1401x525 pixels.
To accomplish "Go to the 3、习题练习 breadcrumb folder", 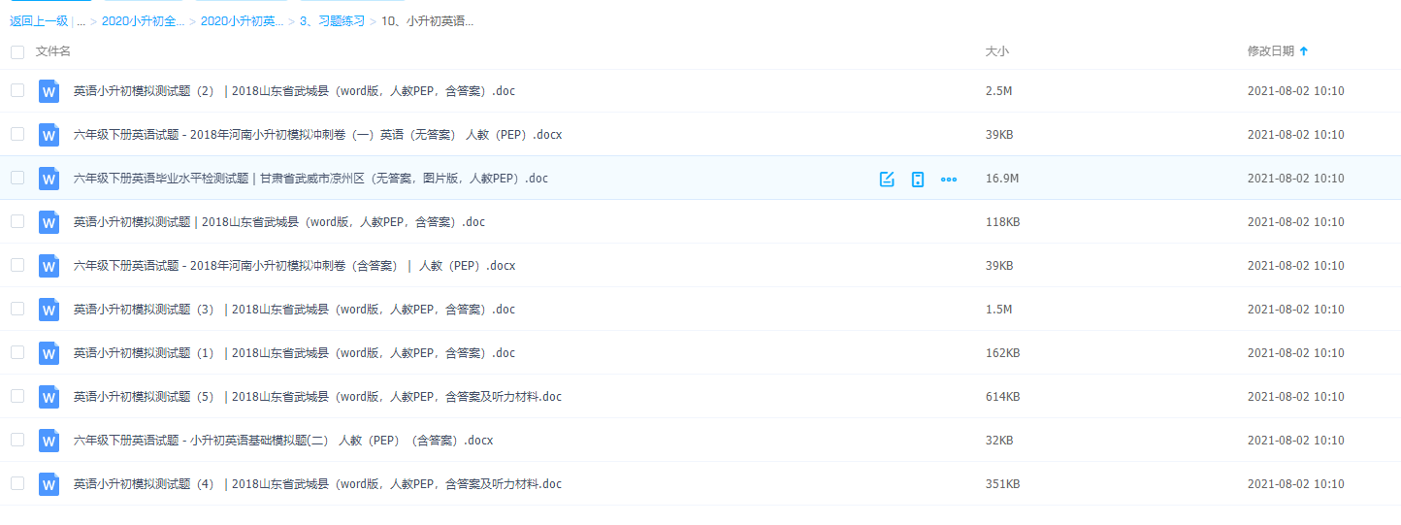I will pos(332,21).
